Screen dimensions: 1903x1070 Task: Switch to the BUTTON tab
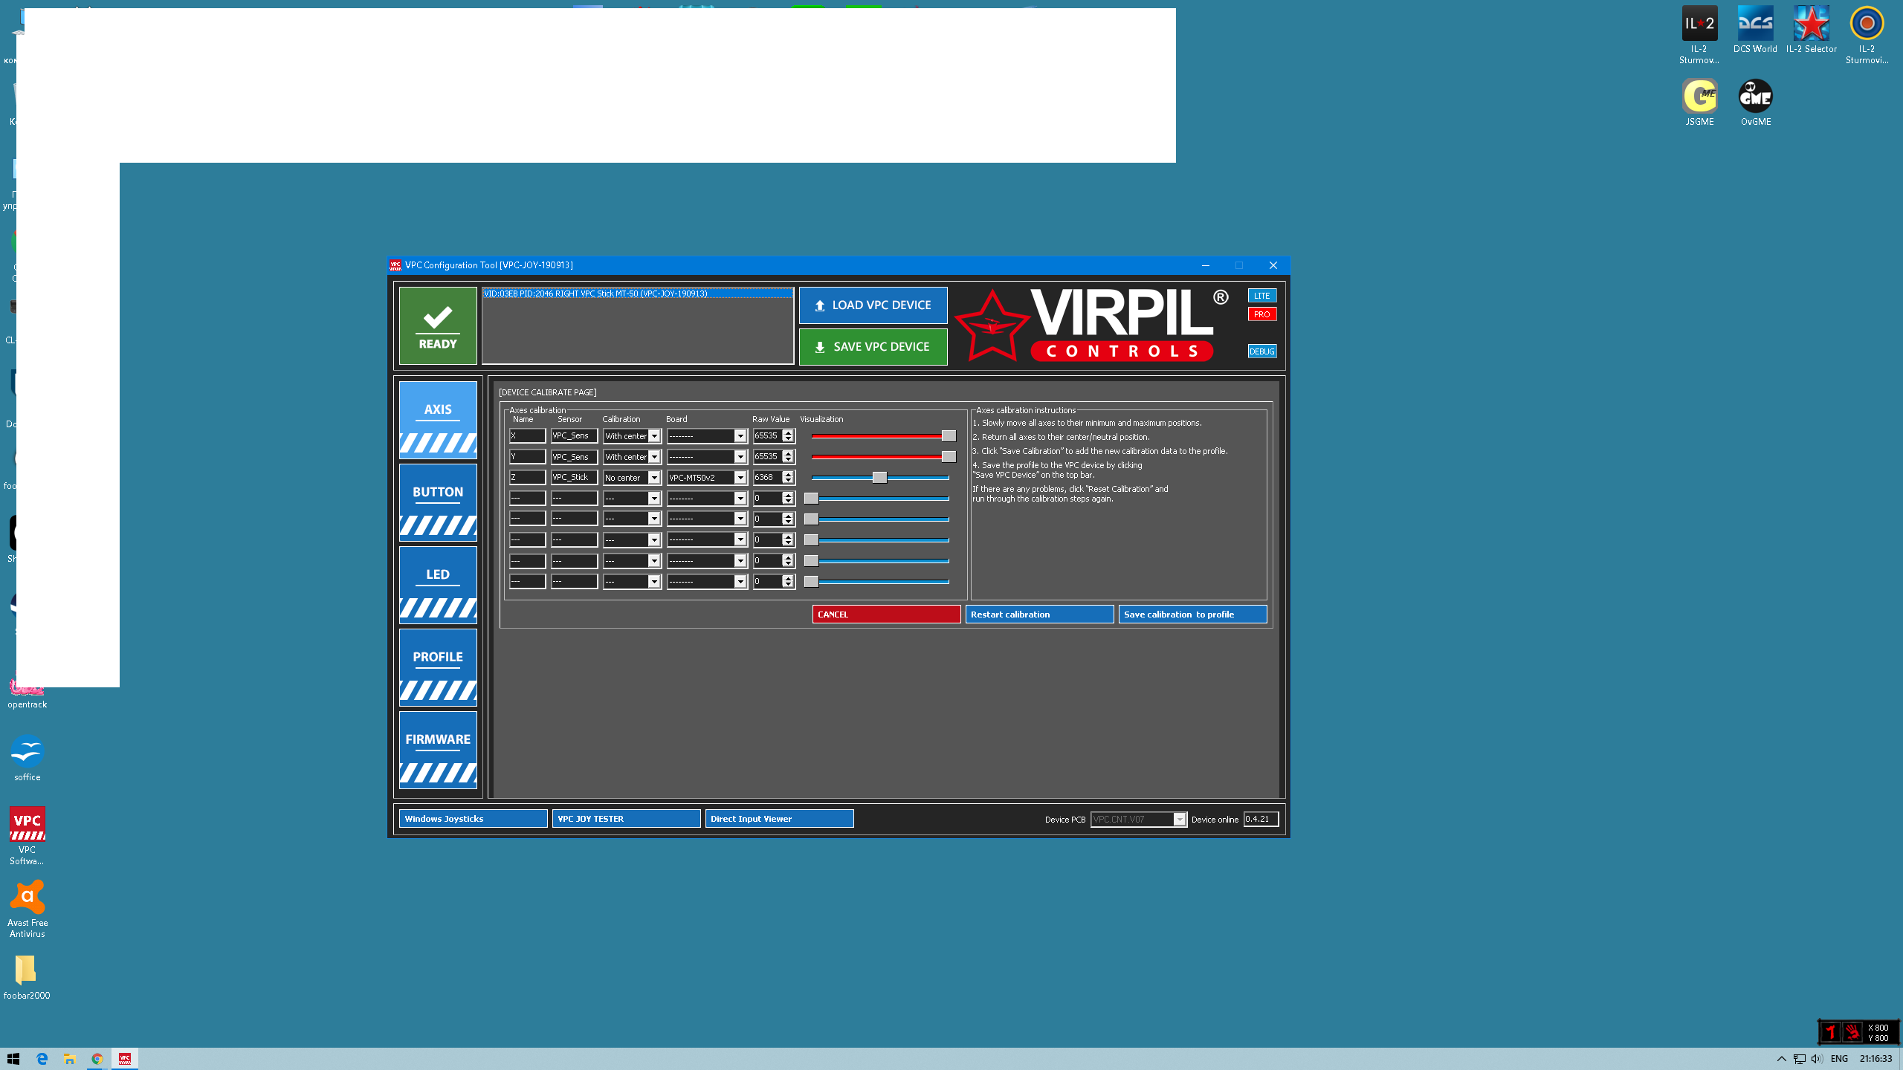coord(438,502)
